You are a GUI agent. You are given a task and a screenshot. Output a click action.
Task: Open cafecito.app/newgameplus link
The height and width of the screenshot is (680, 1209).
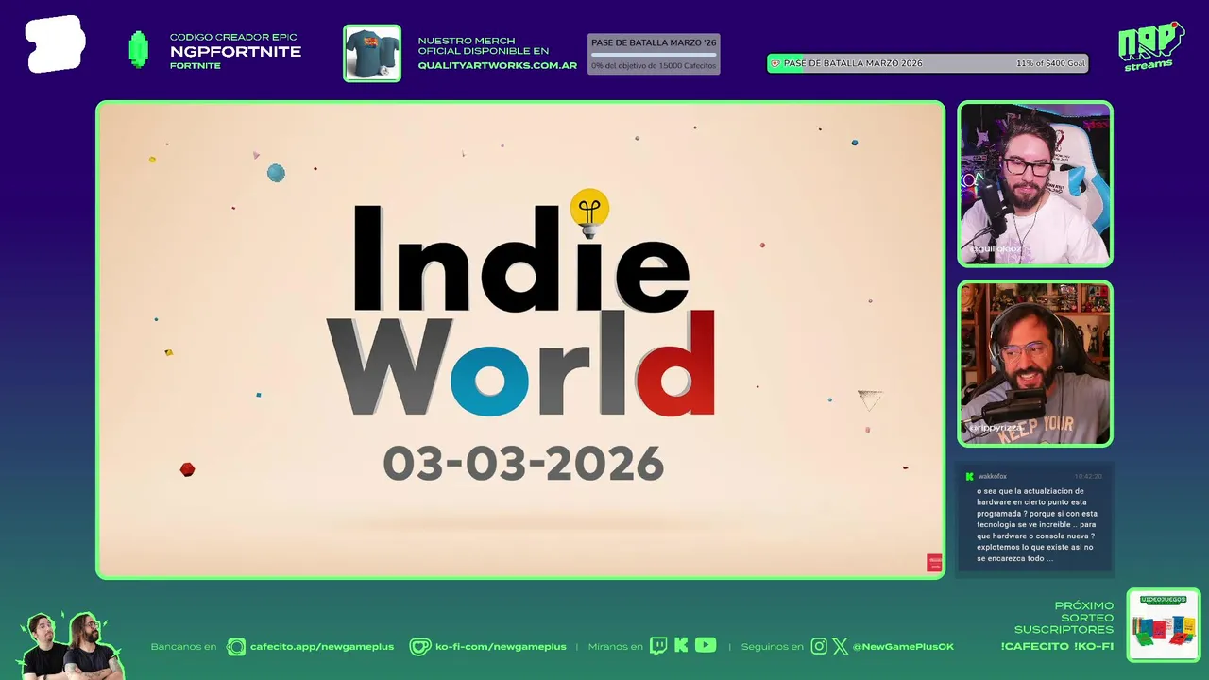click(322, 647)
